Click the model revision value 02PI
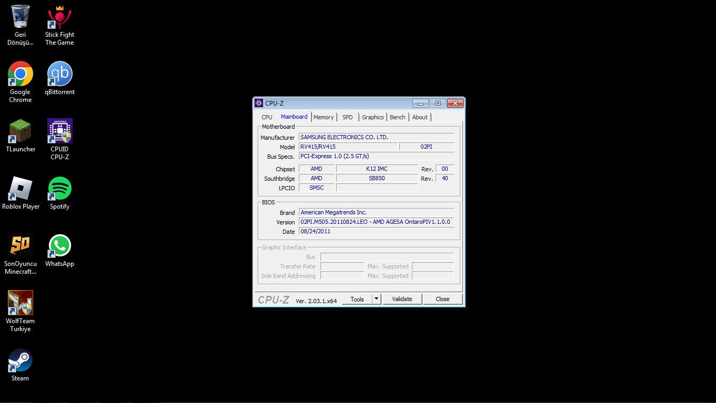Viewport: 716px width, 403px height. [427, 147]
